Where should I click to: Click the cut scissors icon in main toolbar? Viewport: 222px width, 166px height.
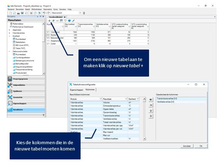click(x=31, y=13)
